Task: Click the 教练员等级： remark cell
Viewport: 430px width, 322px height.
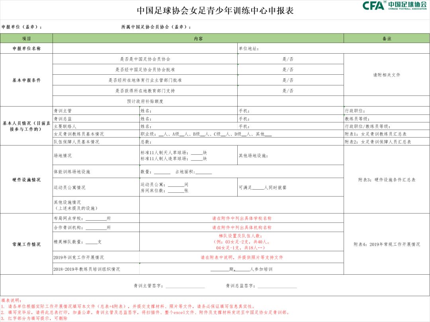Action: pos(387,119)
